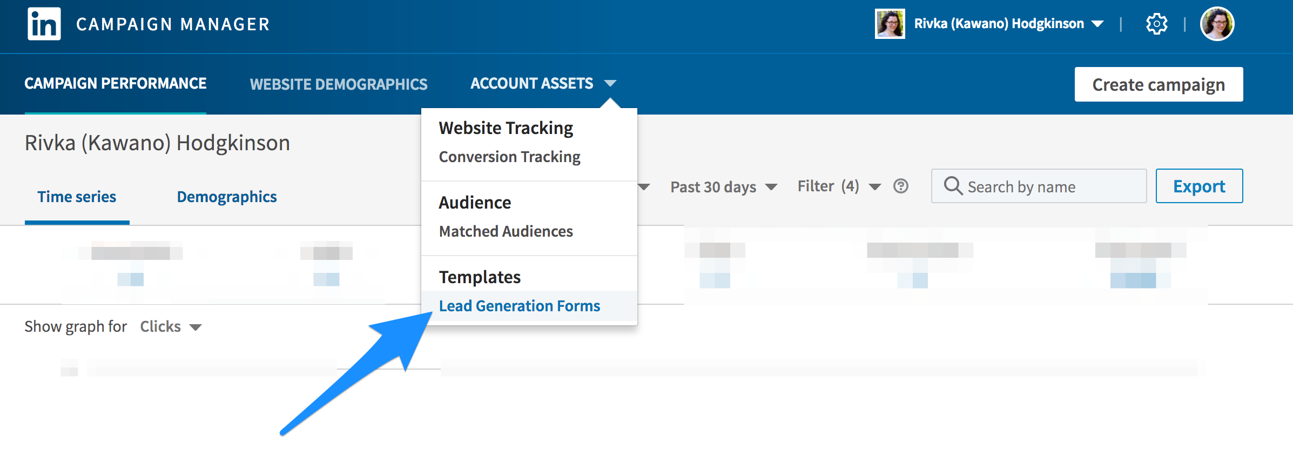Expand the account name dropdown arrow

pyautogui.click(x=1097, y=24)
